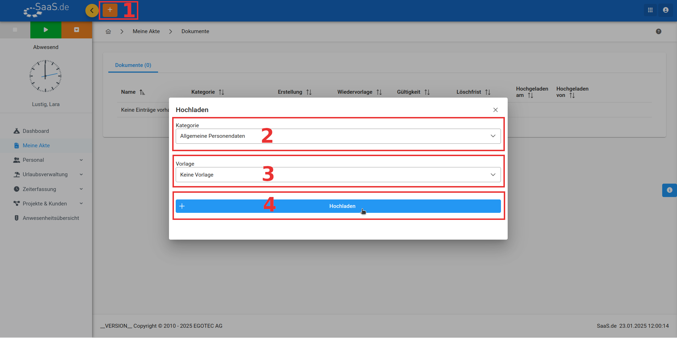Expand Zeiterfassung submenu chevron
The width and height of the screenshot is (677, 339).
click(81, 189)
